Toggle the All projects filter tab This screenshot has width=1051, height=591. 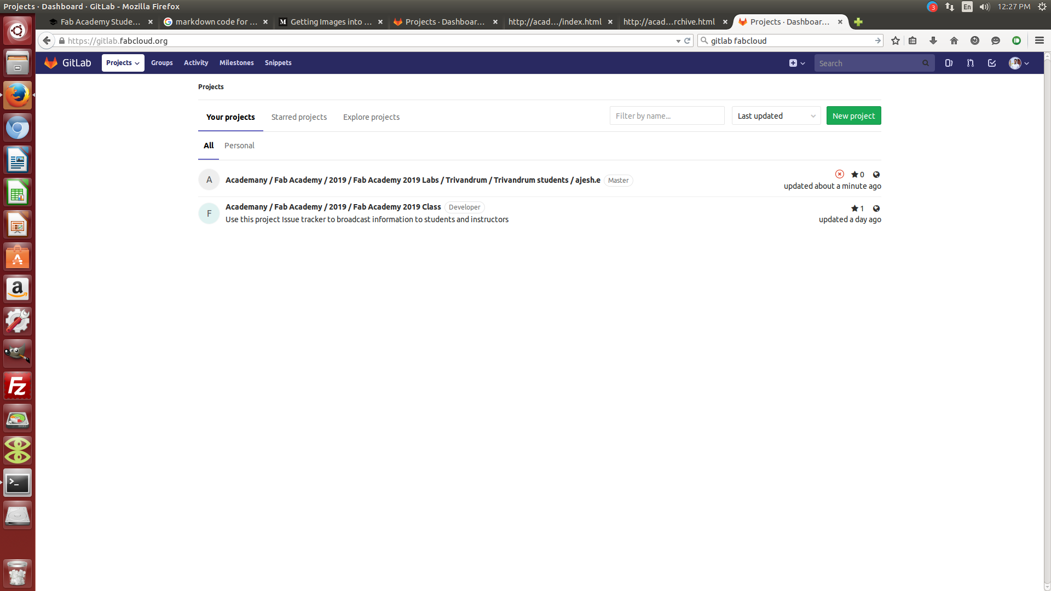pos(209,145)
